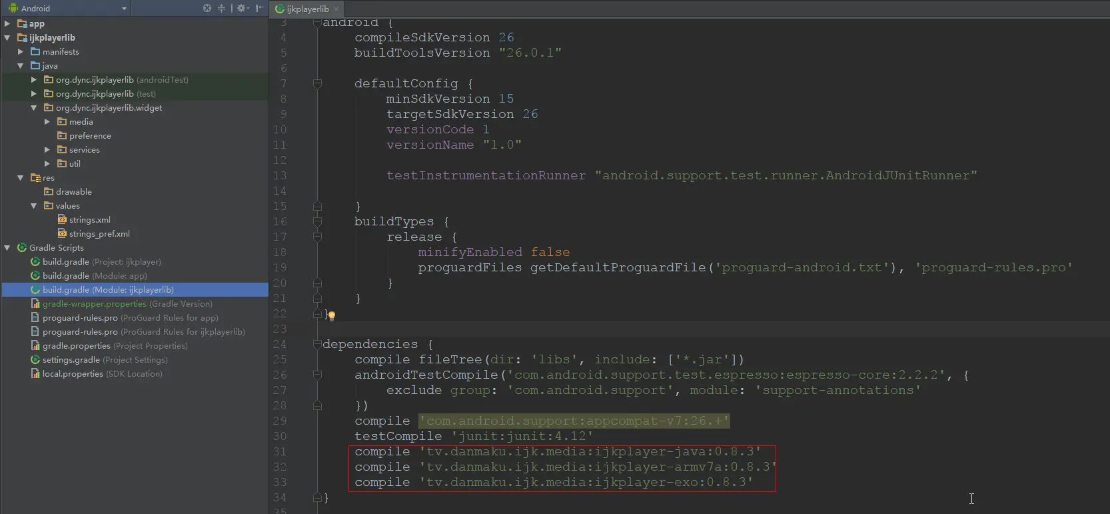Fold the defaultConfig block in gutter
The width and height of the screenshot is (1110, 514).
317,83
